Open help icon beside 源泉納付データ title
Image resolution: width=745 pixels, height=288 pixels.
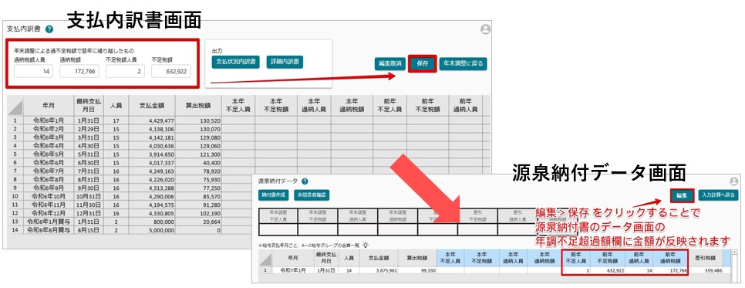[x=305, y=181]
